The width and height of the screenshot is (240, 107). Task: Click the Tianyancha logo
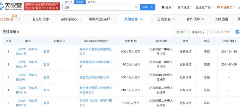[11, 6]
